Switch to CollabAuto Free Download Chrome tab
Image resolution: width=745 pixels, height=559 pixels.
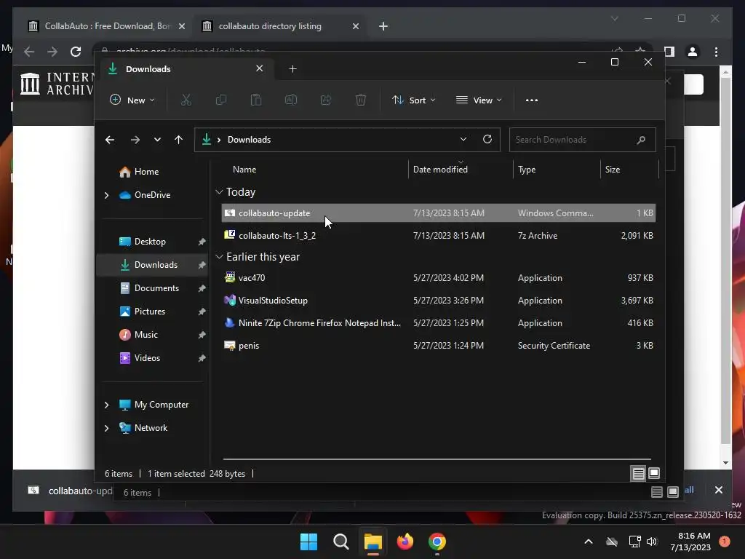106,27
